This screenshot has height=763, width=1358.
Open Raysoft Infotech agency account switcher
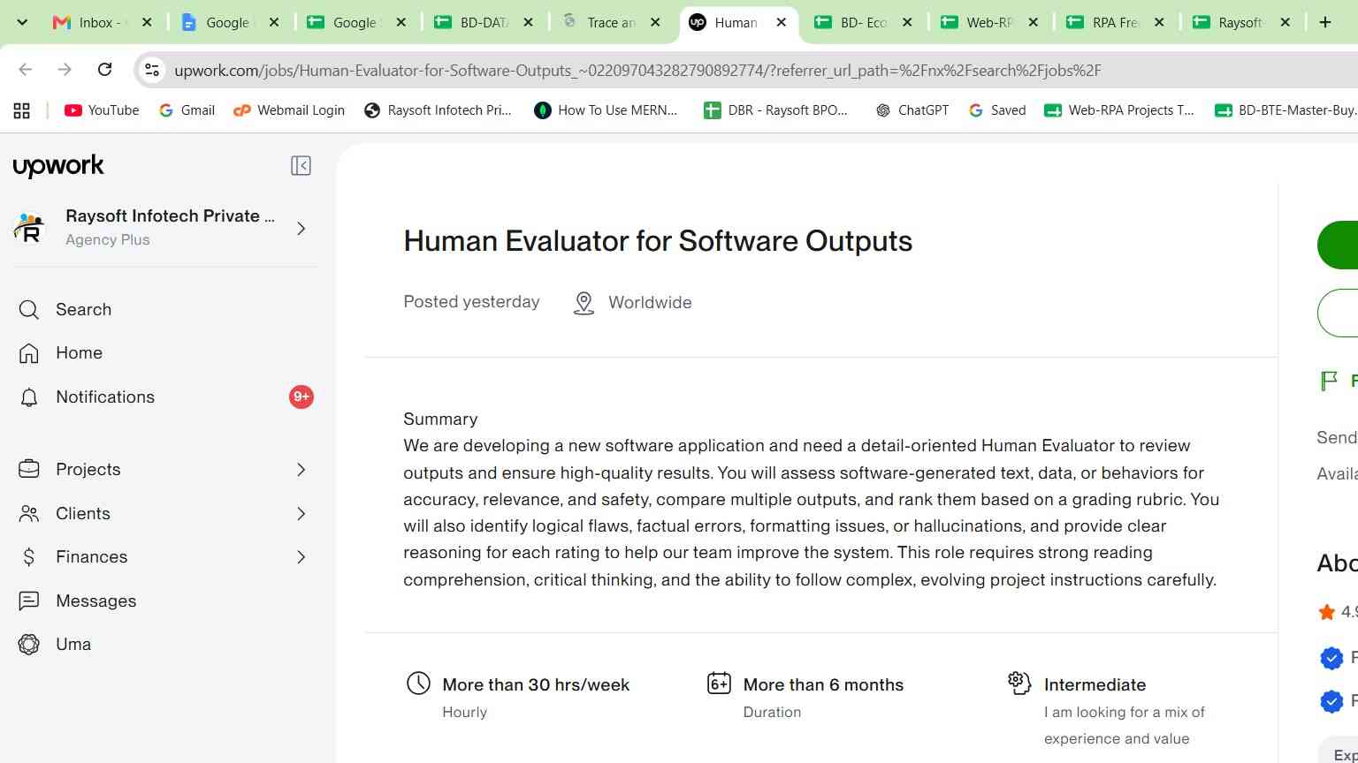tap(165, 228)
